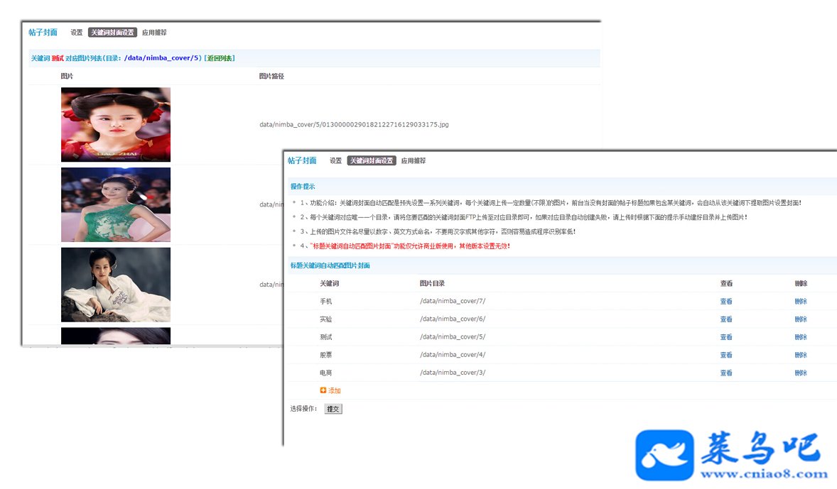This screenshot has width=837, height=489.
Task: View images for keyword 手机
Action: [x=726, y=302]
